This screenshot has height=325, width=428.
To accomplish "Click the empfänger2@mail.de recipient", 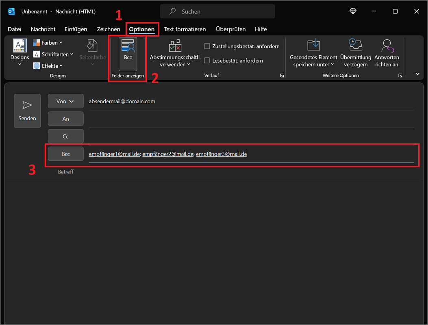I will tap(168, 154).
